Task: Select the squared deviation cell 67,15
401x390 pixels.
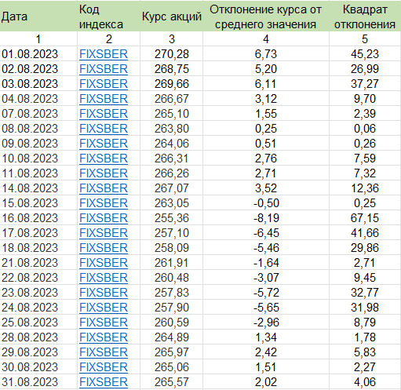Action: 365,218
